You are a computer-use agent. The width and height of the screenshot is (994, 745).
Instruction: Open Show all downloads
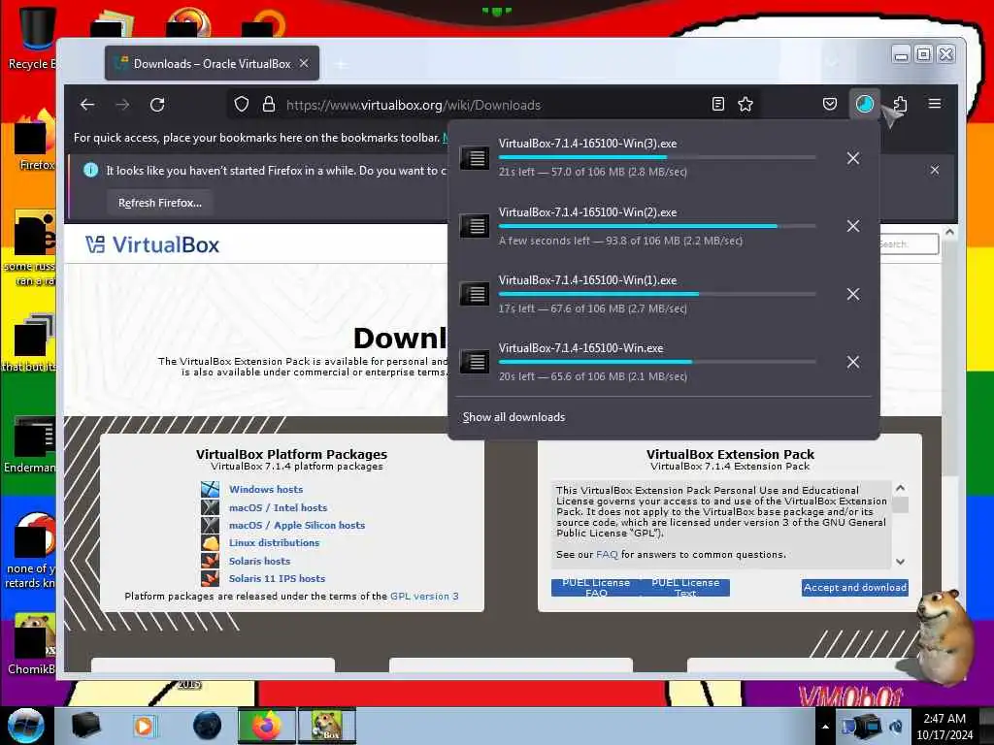(x=514, y=417)
